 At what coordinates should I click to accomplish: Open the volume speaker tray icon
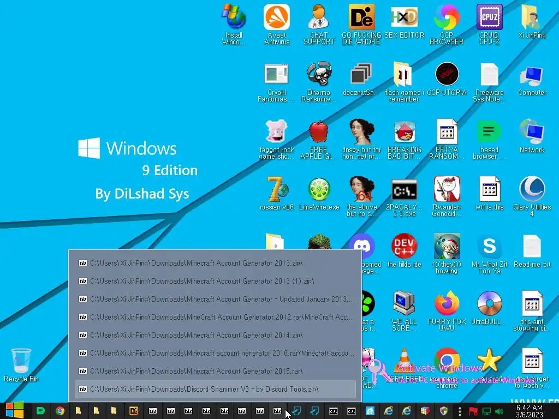tap(499, 411)
